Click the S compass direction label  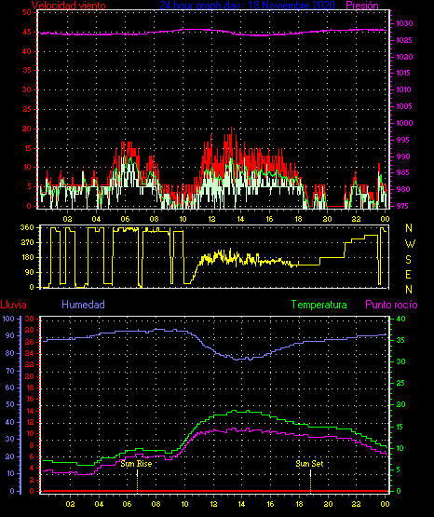click(409, 260)
